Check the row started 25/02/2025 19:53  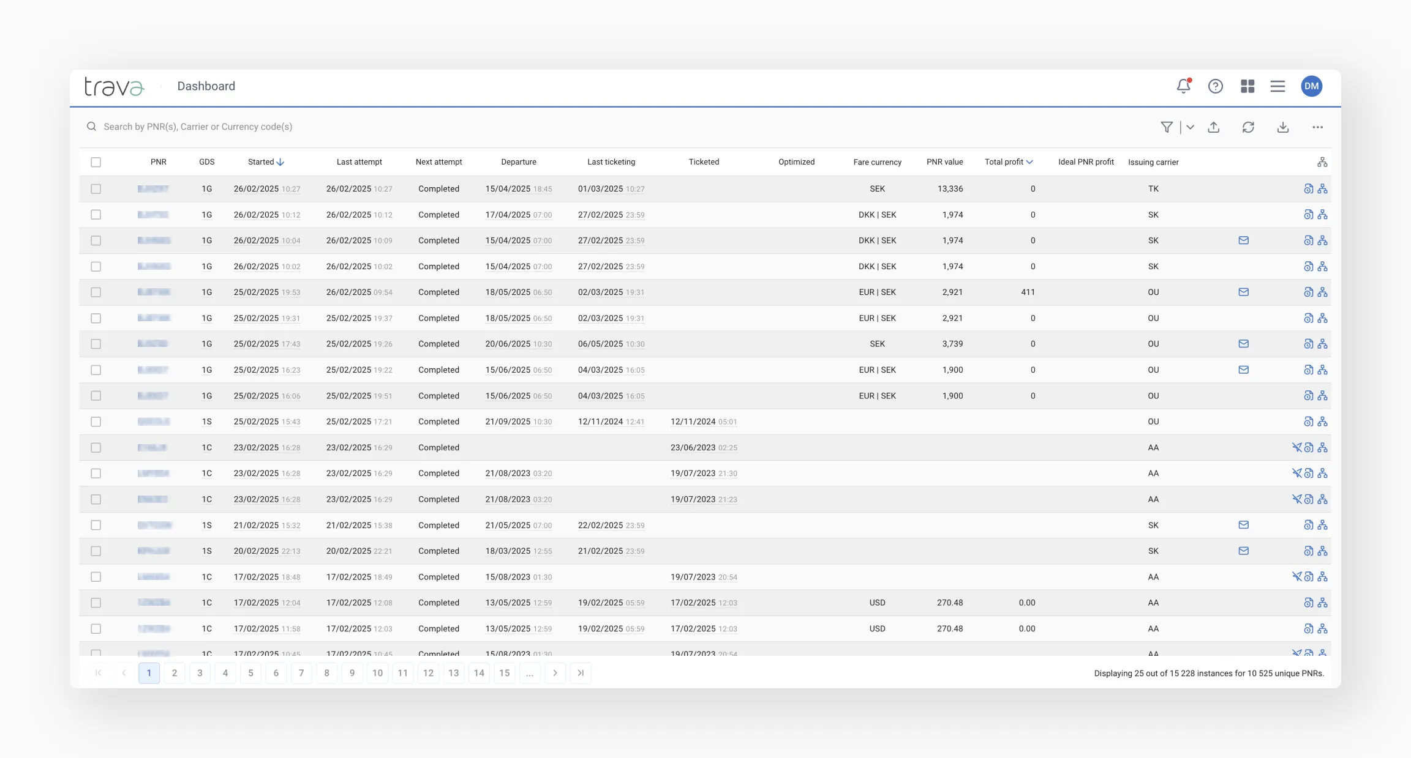[x=96, y=292]
